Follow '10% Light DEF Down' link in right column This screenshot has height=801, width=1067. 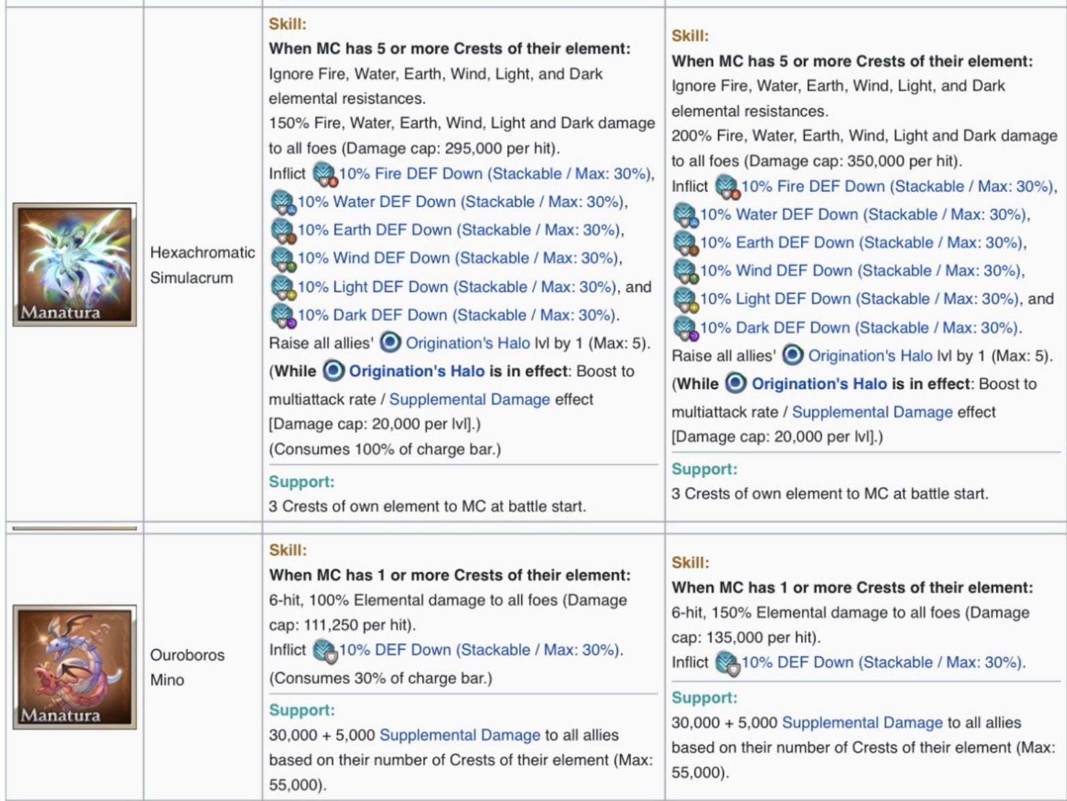point(859,298)
